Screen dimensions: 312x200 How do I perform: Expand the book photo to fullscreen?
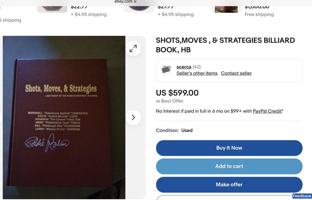pyautogui.click(x=133, y=49)
